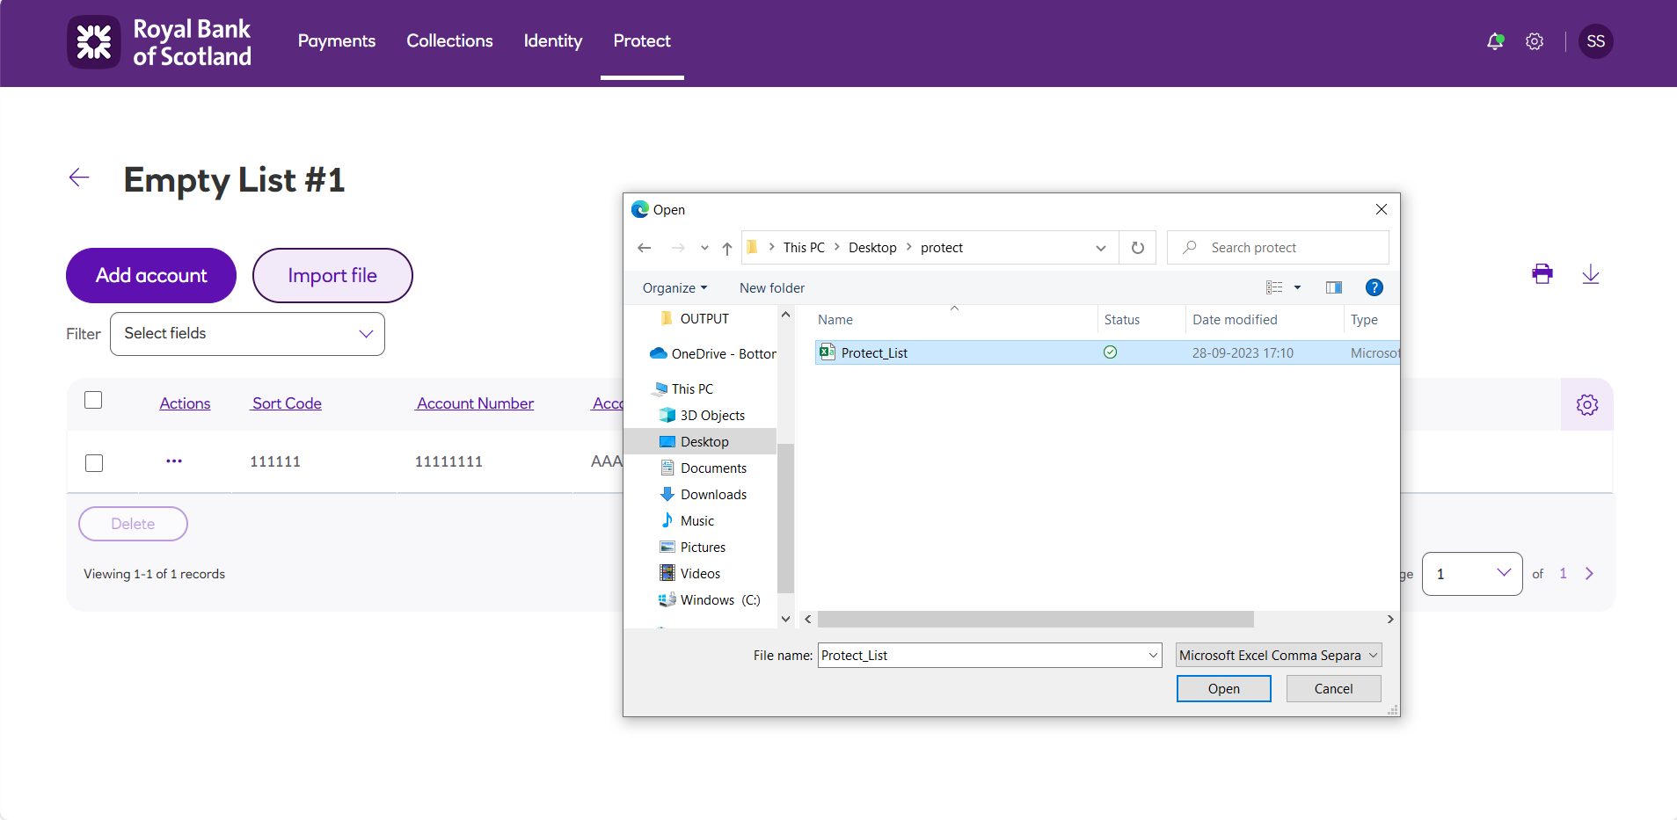Click the Add account button

[151, 275]
